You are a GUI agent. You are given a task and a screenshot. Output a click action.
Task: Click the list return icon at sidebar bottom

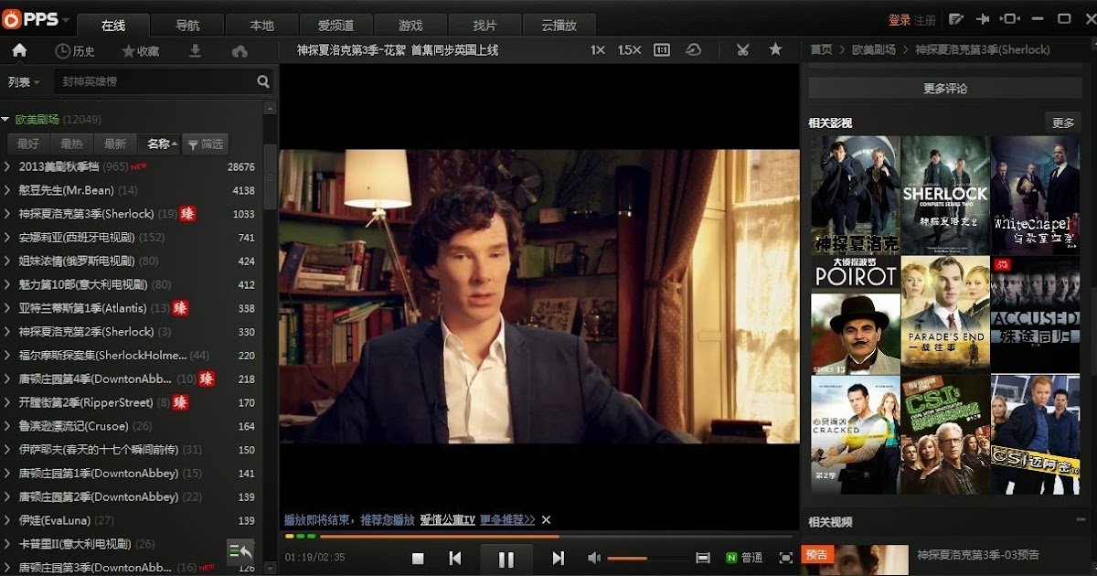pos(240,551)
